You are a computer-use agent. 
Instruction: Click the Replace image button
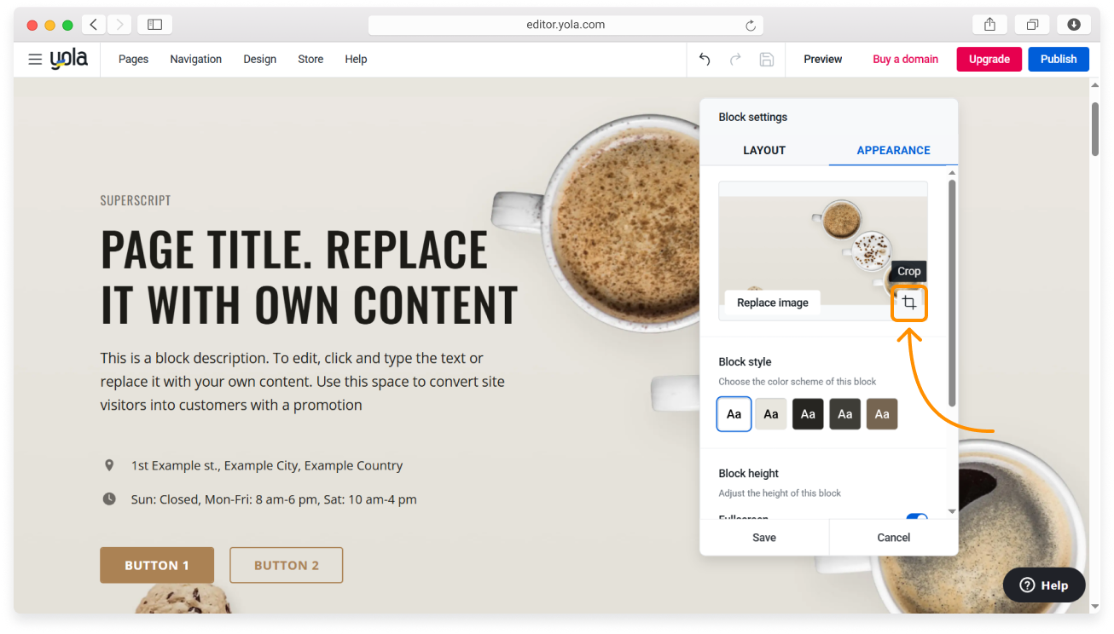[772, 303]
